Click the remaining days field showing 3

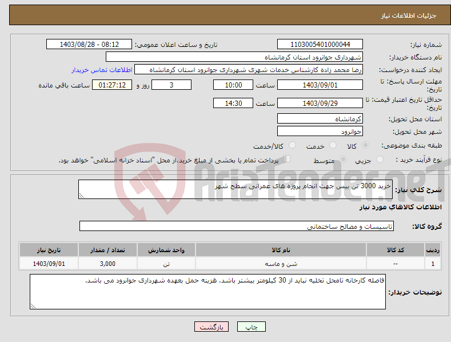[171, 85]
